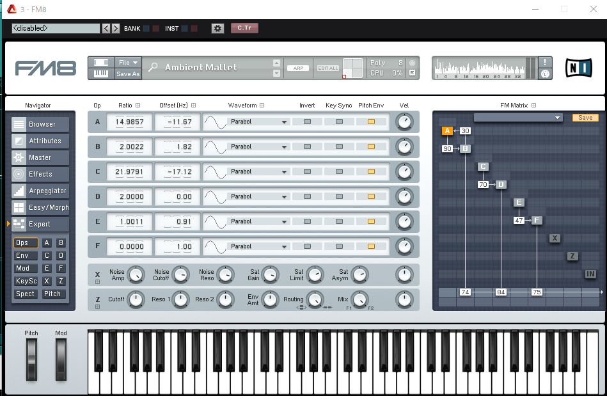607x396 pixels.
Task: Switch to the Mod expert tab
Action: [26, 268]
